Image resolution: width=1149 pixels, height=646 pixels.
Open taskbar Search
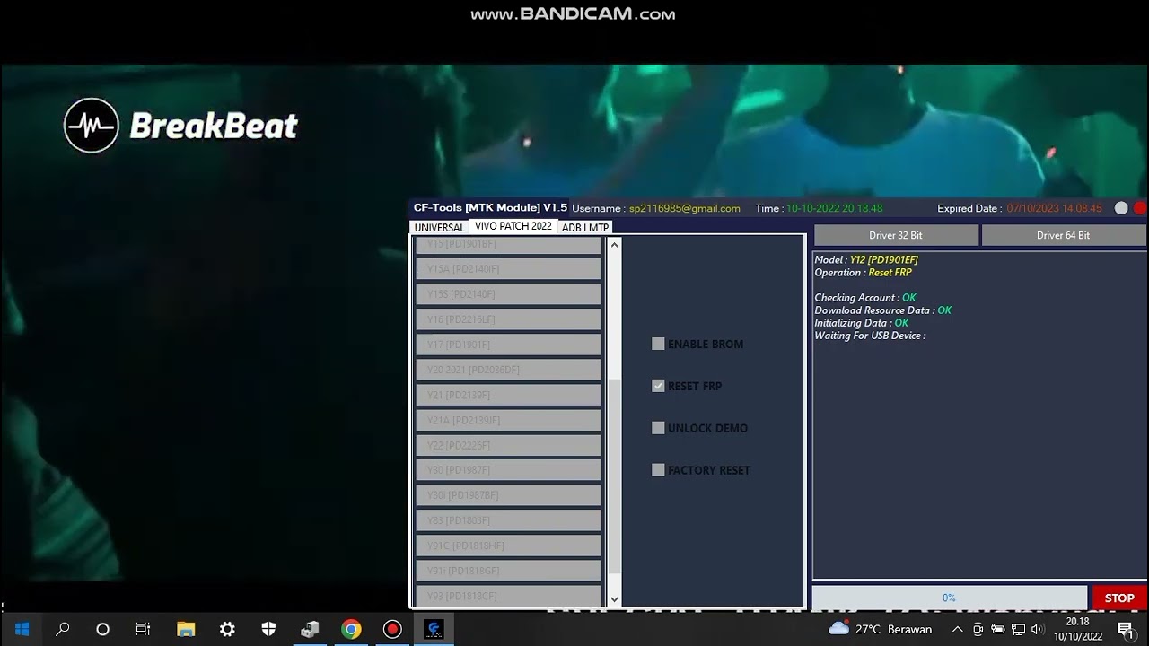(x=63, y=629)
